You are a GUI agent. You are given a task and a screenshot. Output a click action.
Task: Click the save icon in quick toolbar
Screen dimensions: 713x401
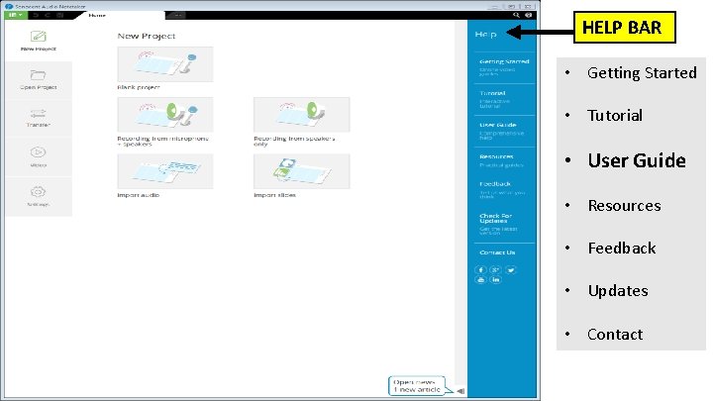59,15
